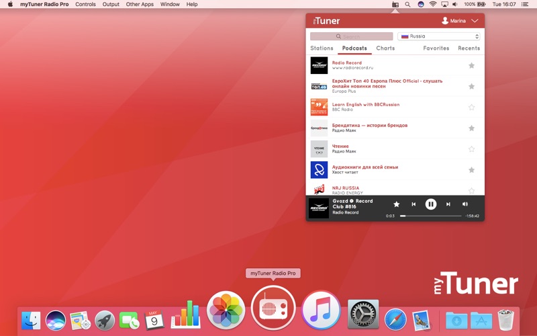The image size is (537, 336).
Task: Open Calendar from the Dock
Action: click(154, 320)
